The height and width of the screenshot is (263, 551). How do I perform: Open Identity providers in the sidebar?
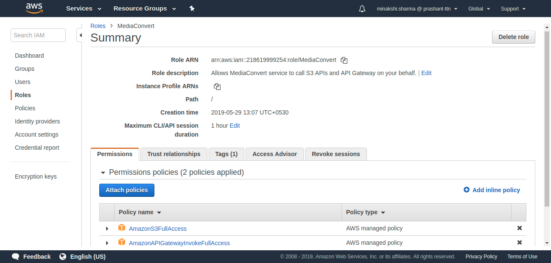tap(37, 121)
